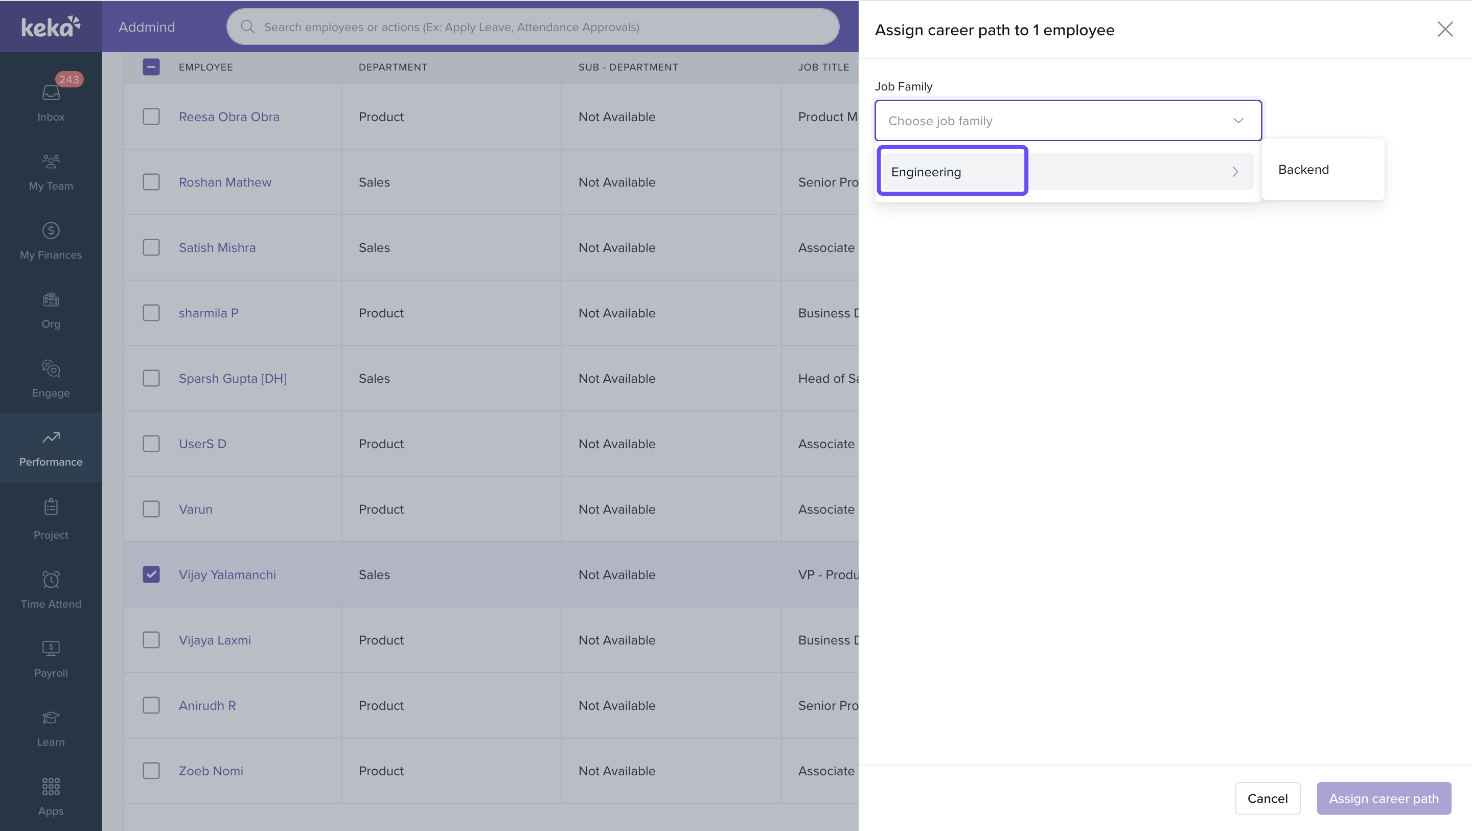Click the employee search field
1472x831 pixels.
point(533,27)
